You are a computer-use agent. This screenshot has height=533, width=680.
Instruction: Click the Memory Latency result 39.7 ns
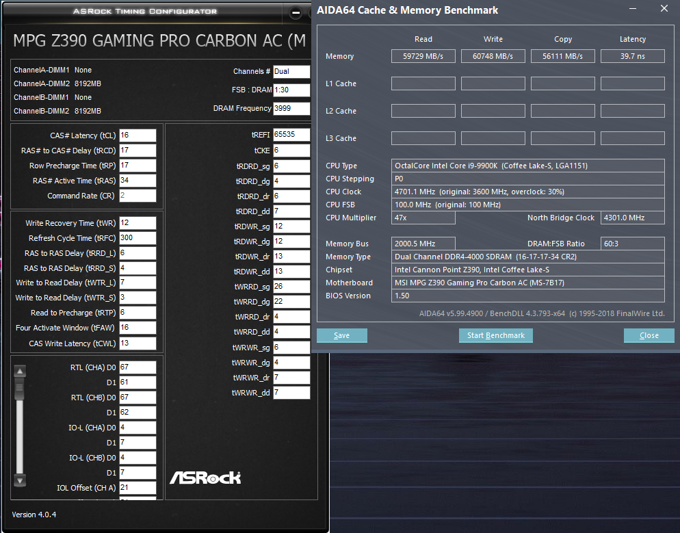tap(633, 56)
